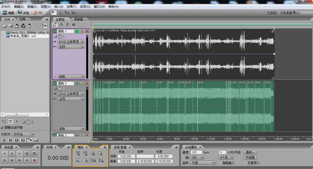Image resolution: width=313 pixels, height=169 pixels.
Task: Toggle Mute (M) on 音轨 3
Action: [x=77, y=135]
